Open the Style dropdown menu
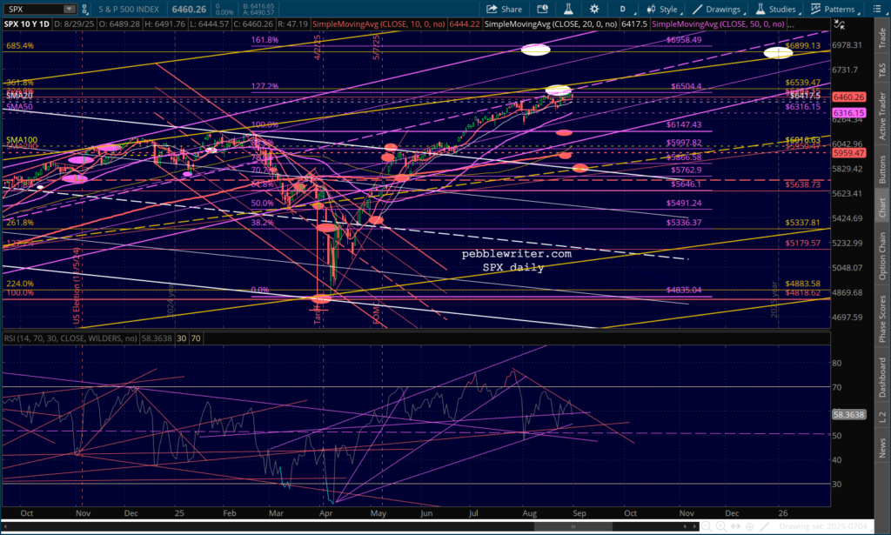Screen dimensions: 891x535 point(663,9)
